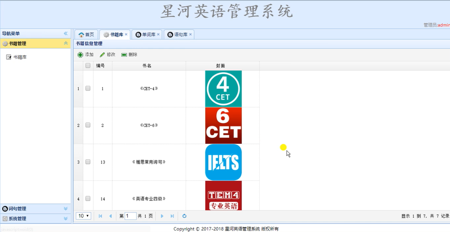Switch to the 书籍库 tab
This screenshot has height=232, width=450.
(x=115, y=35)
